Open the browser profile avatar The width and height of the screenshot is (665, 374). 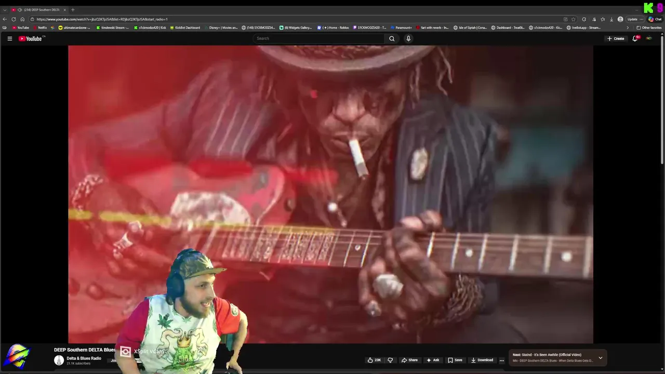(620, 19)
